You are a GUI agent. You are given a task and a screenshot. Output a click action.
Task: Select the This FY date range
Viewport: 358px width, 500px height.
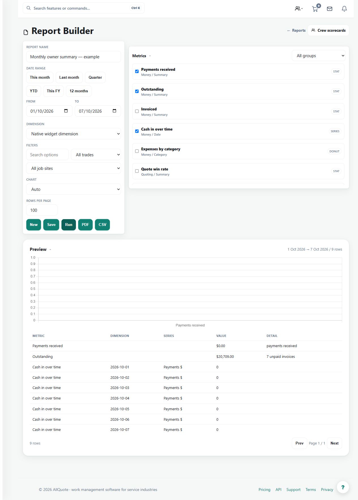coord(54,91)
